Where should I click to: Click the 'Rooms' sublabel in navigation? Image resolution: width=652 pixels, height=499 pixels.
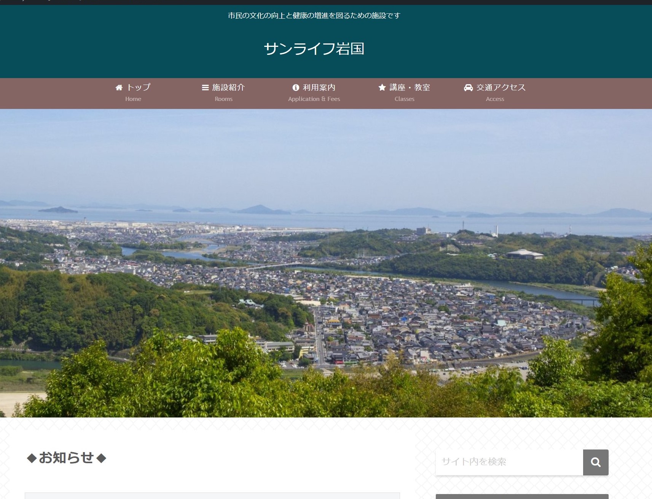223,99
